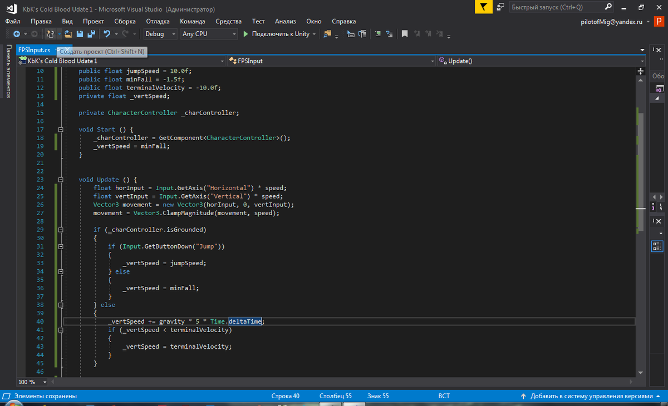Click Добавить в систему управления версиями
Viewport: 668px width, 406px height.
click(x=591, y=397)
